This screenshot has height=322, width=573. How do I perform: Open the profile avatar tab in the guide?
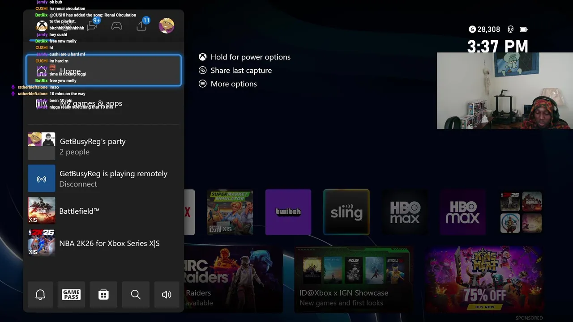tap(167, 25)
